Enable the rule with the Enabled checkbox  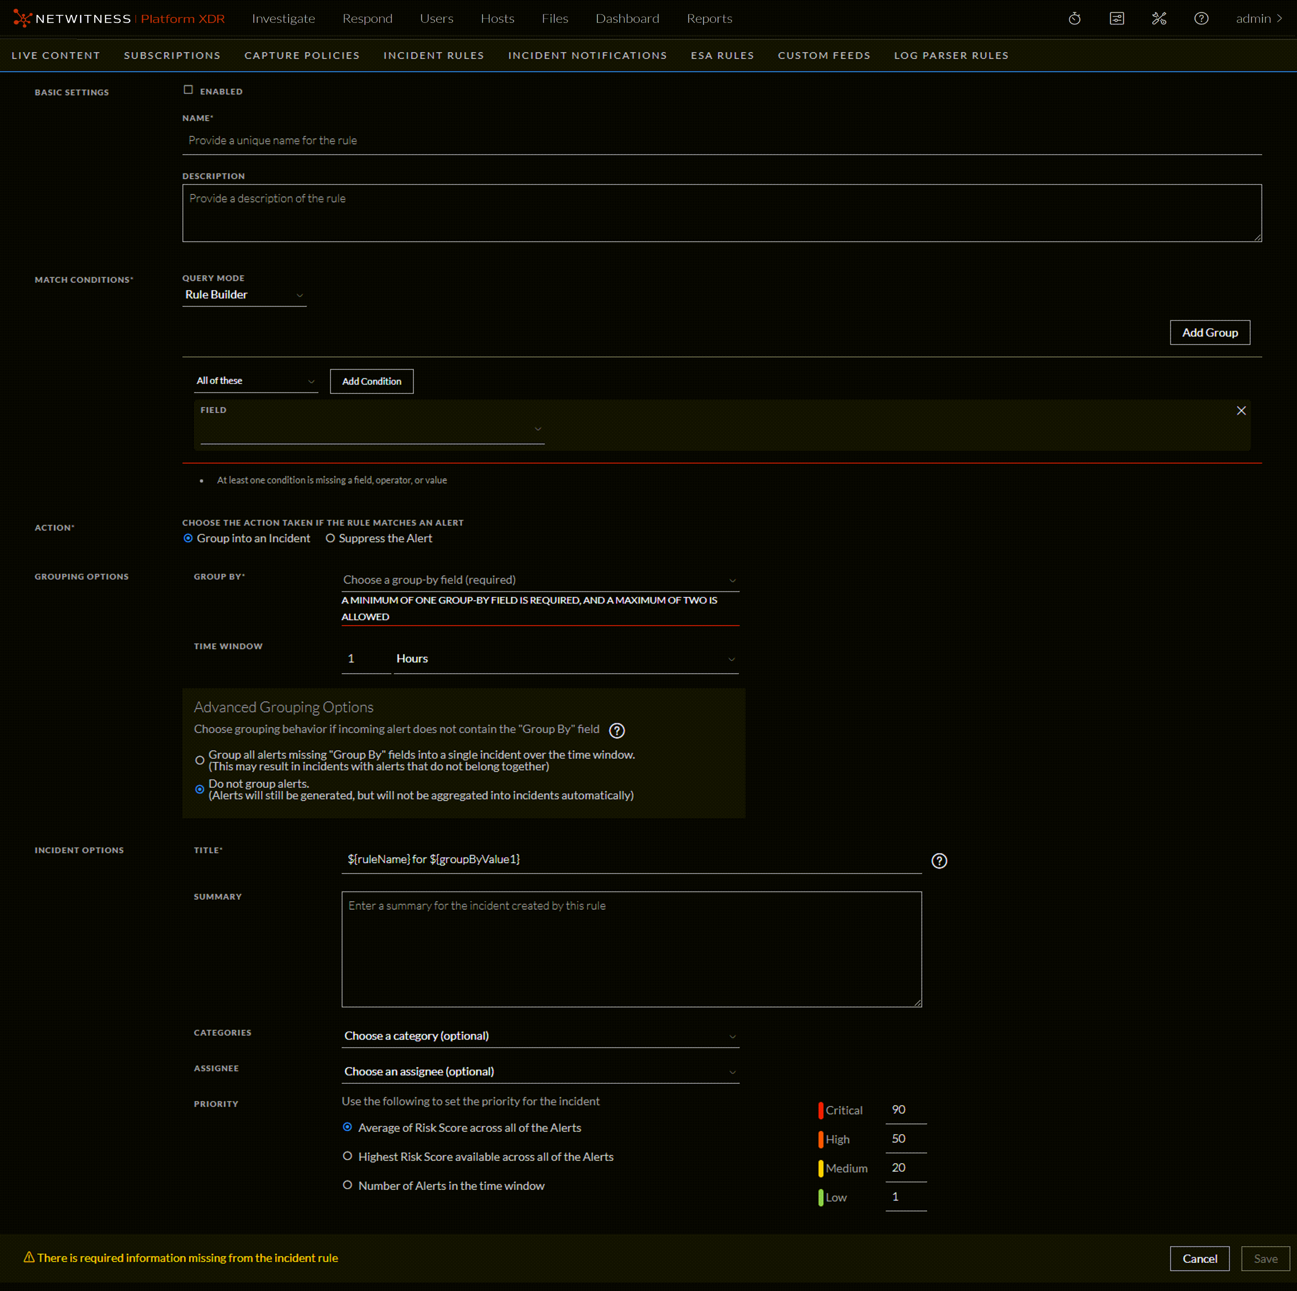(x=189, y=89)
